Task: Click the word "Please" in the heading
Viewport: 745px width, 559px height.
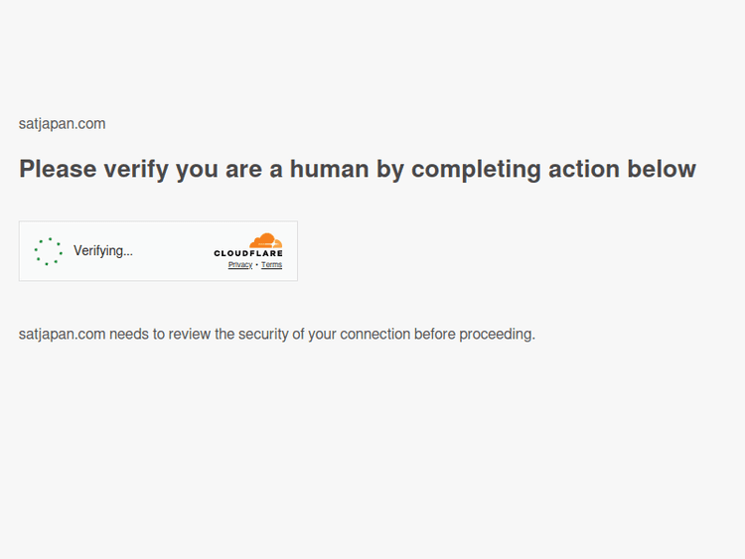Action: (x=58, y=170)
